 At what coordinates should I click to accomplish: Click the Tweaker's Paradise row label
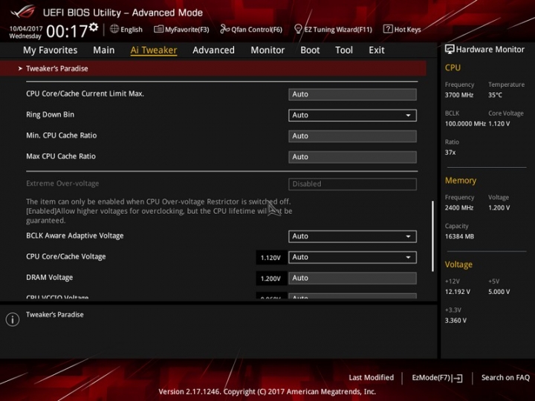click(x=57, y=68)
